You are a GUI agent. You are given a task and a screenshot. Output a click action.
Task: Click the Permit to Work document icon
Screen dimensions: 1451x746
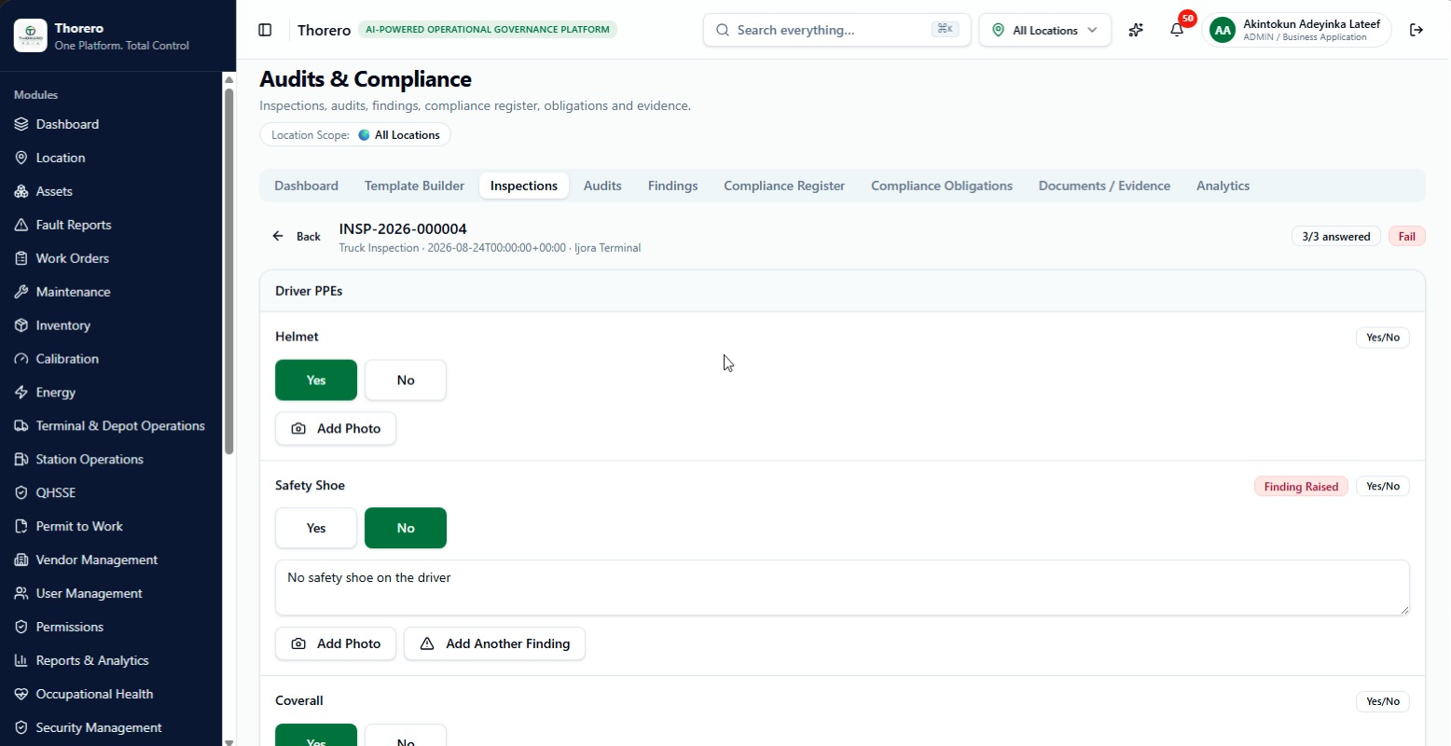(x=21, y=526)
